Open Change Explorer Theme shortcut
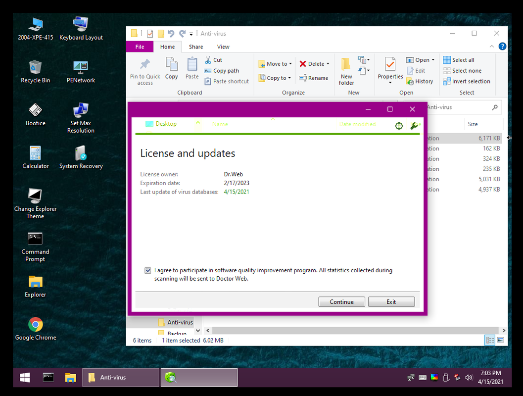Image resolution: width=523 pixels, height=396 pixels. point(35,203)
